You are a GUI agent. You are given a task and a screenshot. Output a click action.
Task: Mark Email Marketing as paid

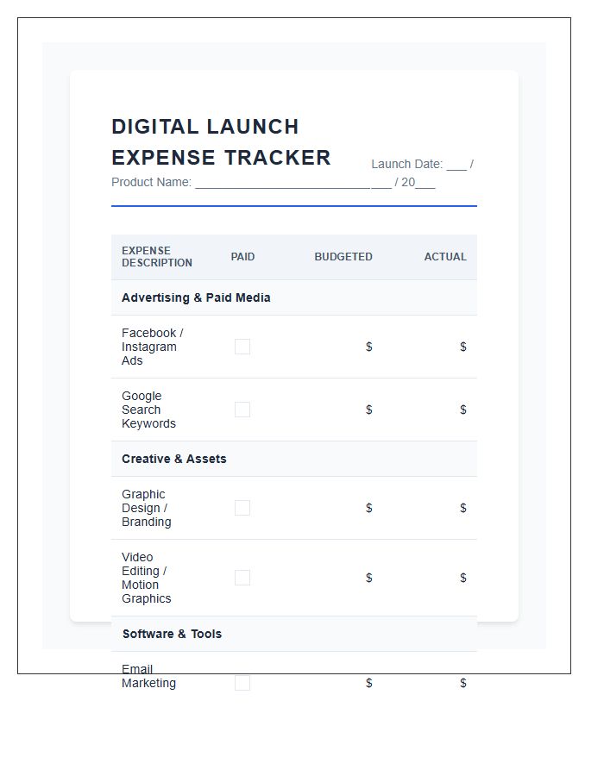tap(242, 683)
